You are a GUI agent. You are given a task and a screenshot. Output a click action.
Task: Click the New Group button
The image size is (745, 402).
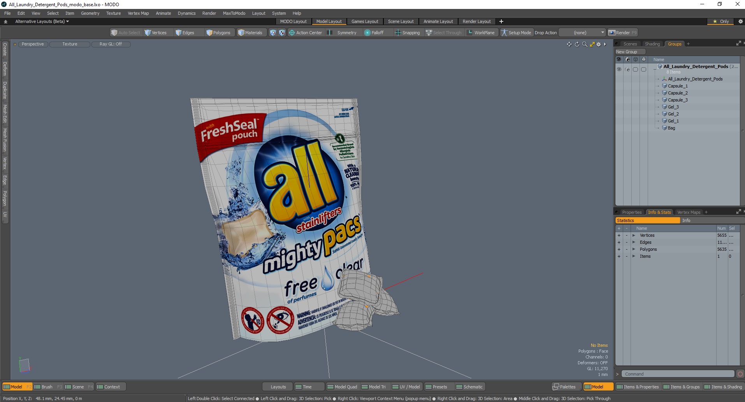[x=630, y=52]
